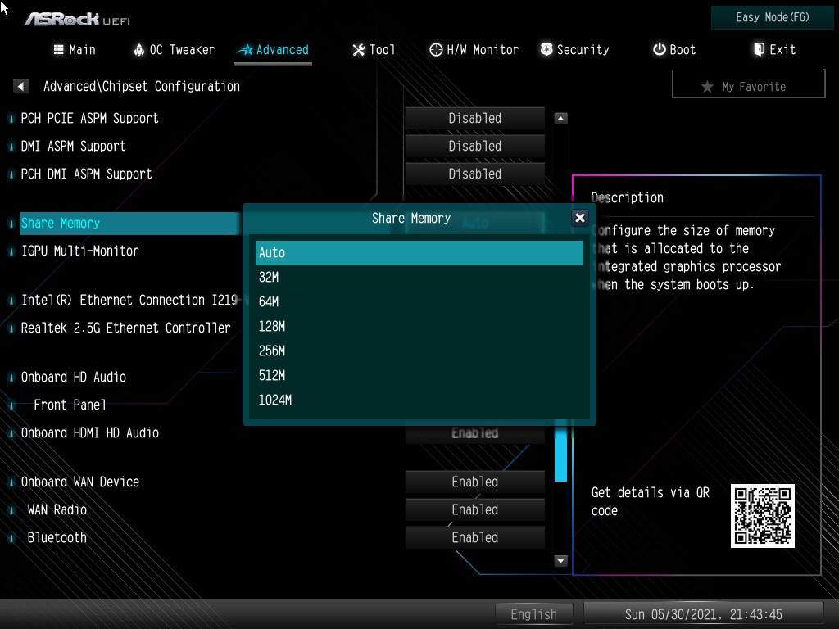Screen dimensions: 839x629
Task: Change the WAN Radio Enabled setting
Action: (x=474, y=510)
